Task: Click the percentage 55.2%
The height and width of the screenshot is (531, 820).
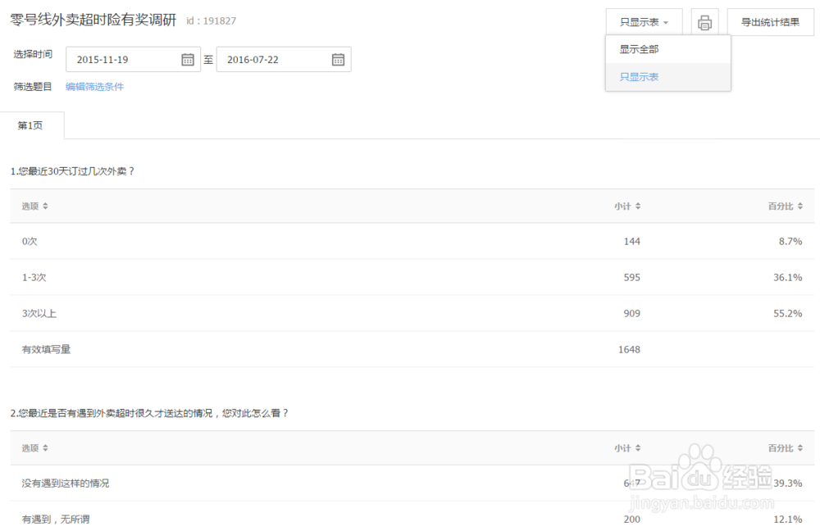Action: pyautogui.click(x=787, y=314)
